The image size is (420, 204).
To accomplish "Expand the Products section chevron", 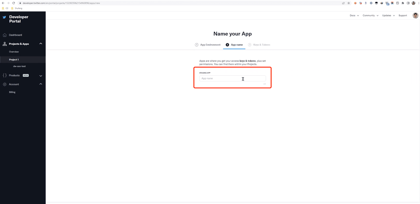I will 41,76.
